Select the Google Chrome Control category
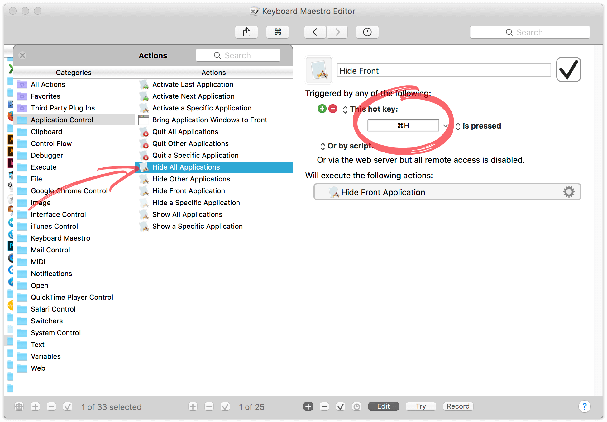This screenshot has height=422, width=607. pyautogui.click(x=74, y=191)
